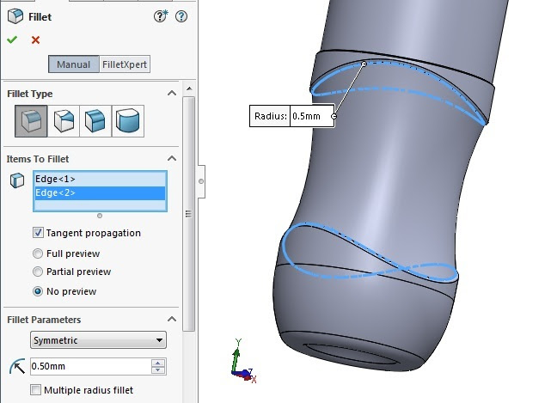
Task: Click the XYZ coordinate triad
Action: tap(243, 361)
